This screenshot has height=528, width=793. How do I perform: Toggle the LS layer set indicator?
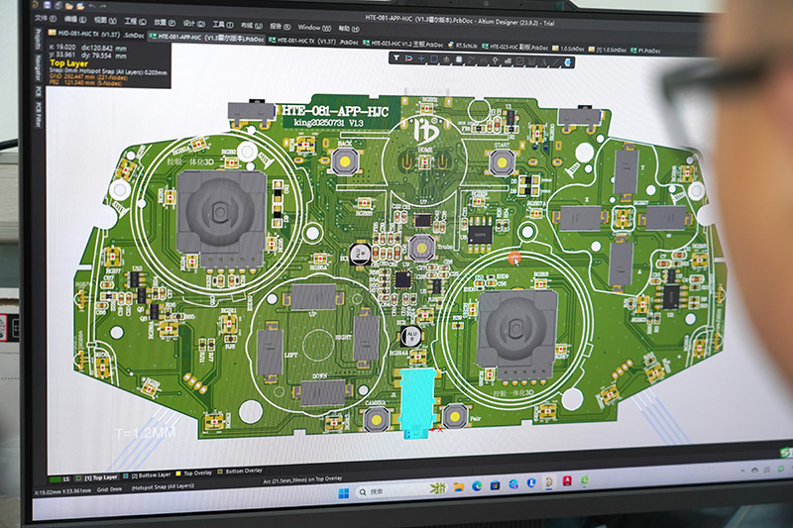[65, 476]
